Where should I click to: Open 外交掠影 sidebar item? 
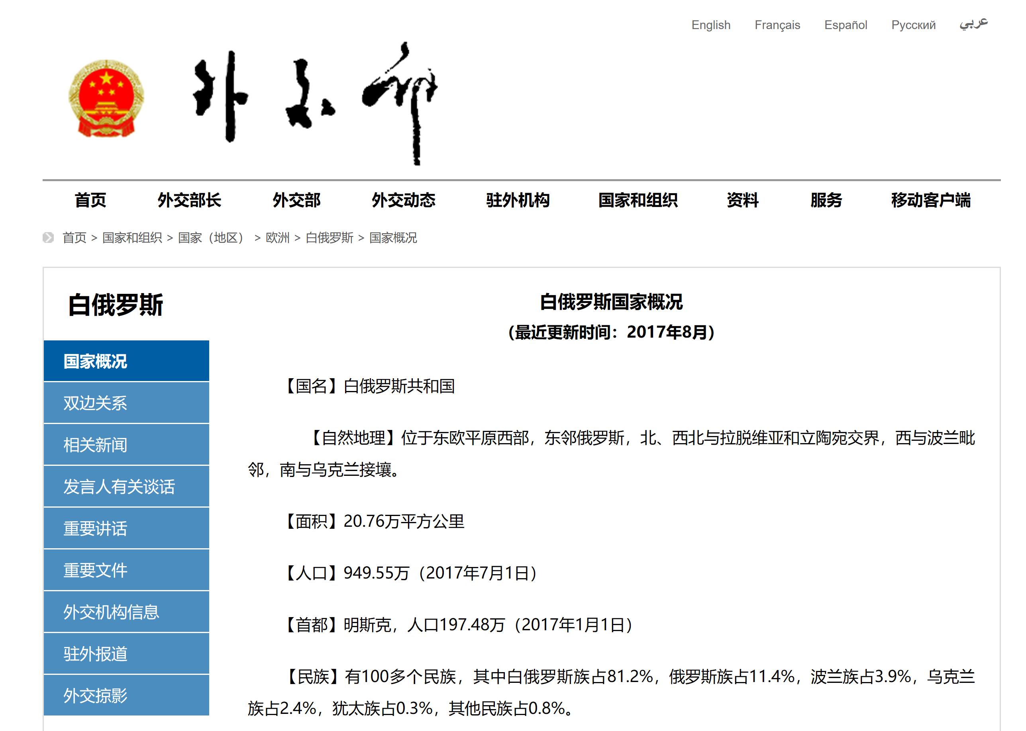[126, 696]
